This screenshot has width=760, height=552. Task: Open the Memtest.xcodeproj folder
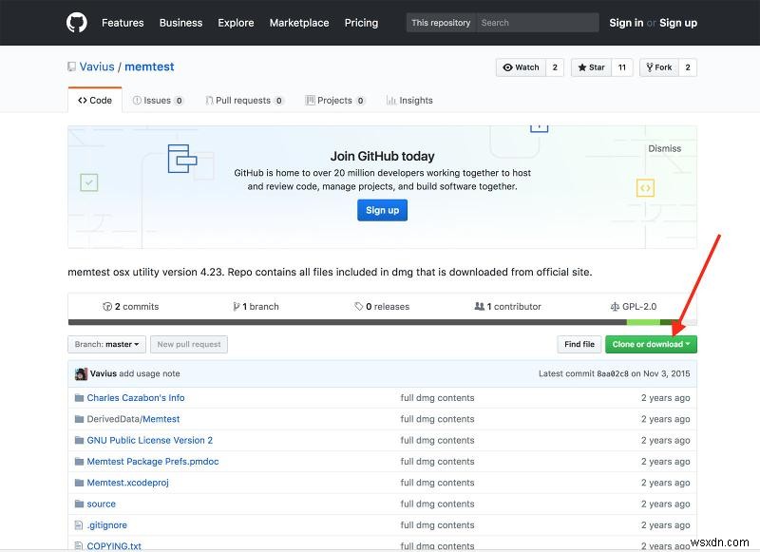point(127,483)
